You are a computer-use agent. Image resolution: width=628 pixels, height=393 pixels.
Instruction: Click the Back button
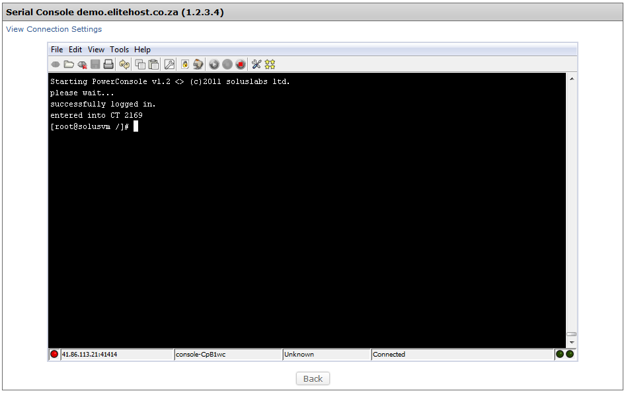pos(313,378)
